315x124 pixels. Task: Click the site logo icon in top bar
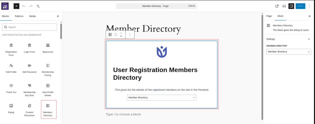tap(5, 6)
